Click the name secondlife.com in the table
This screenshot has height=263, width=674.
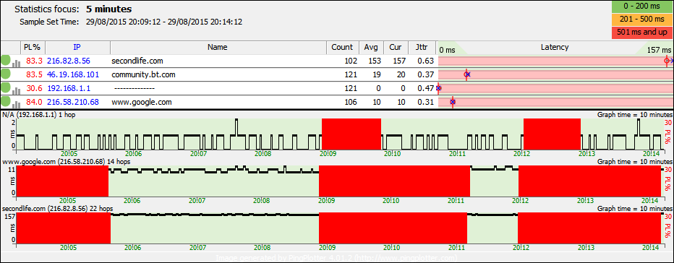(137, 61)
